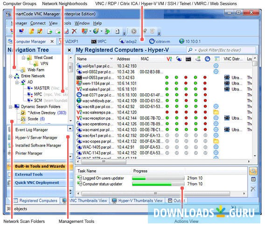Toggle eye icon for wac-reception row

227,118
